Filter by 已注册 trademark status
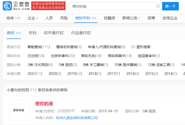This screenshot has width=185, height=125. 36,56
